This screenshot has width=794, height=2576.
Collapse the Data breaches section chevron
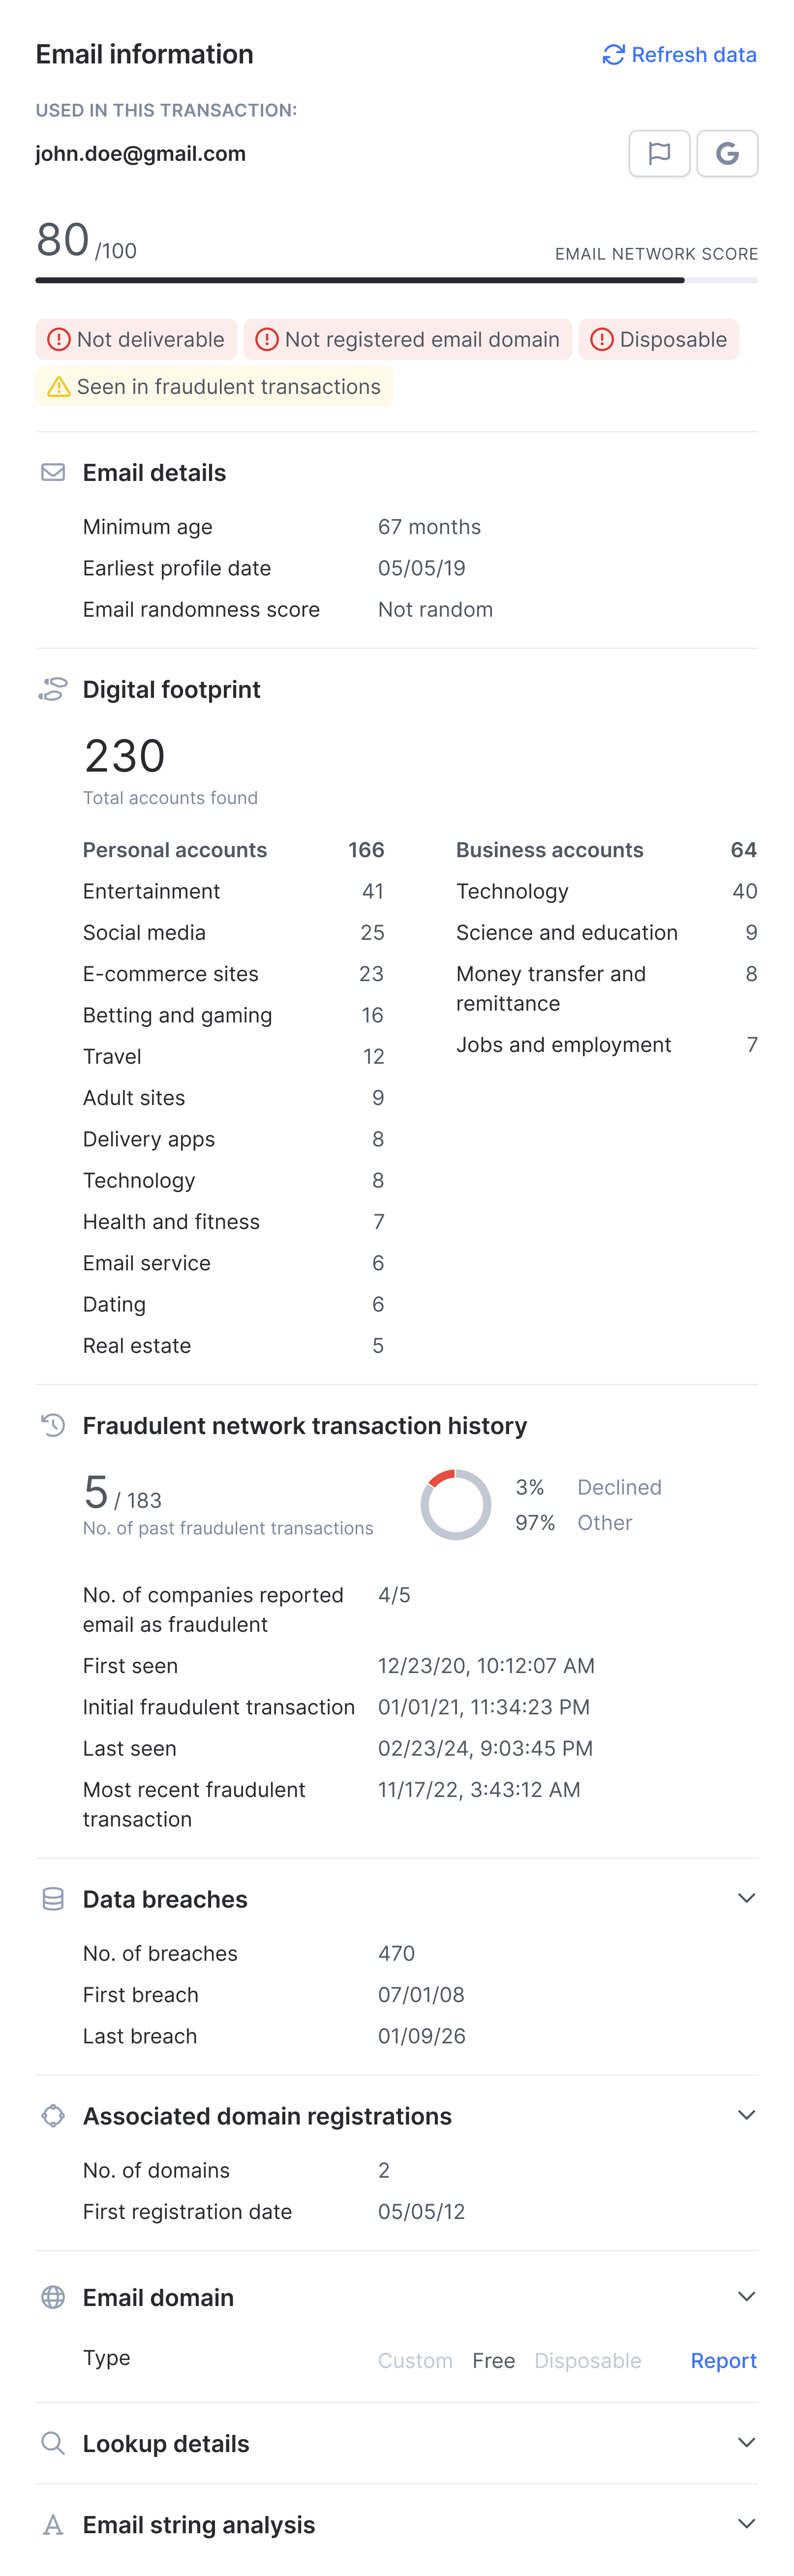(x=746, y=1898)
